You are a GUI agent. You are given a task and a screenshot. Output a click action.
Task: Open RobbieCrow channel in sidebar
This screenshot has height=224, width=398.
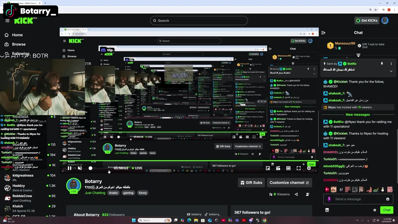pos(30,198)
